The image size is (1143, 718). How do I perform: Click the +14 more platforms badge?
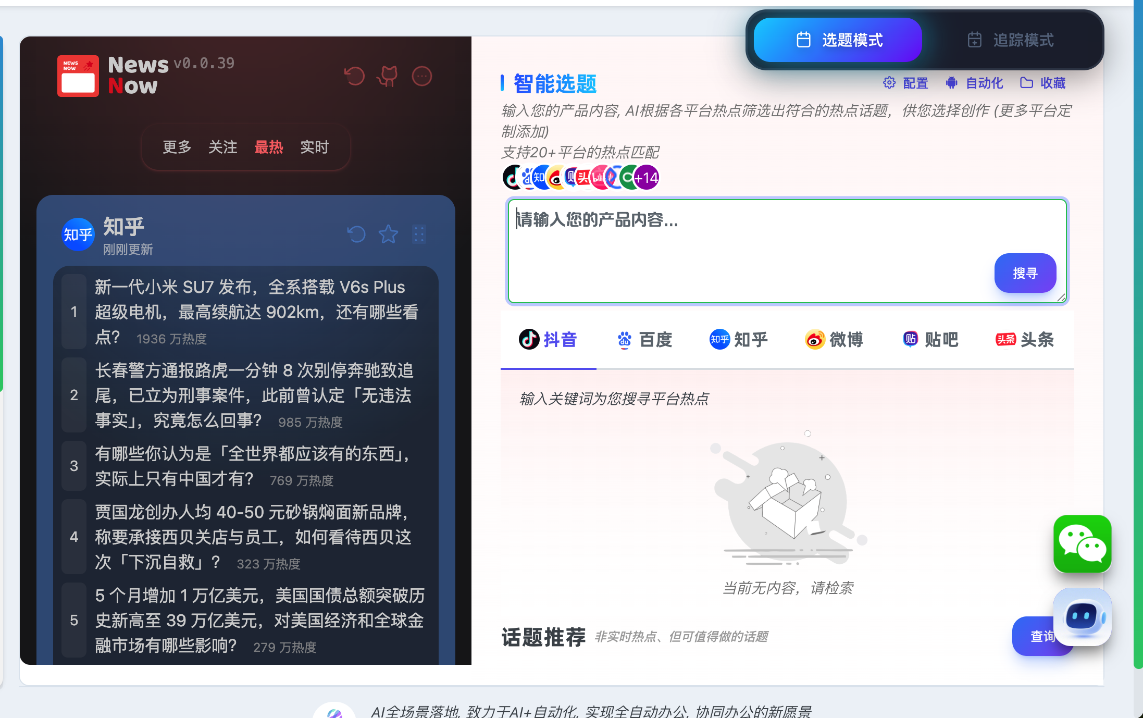tap(647, 178)
